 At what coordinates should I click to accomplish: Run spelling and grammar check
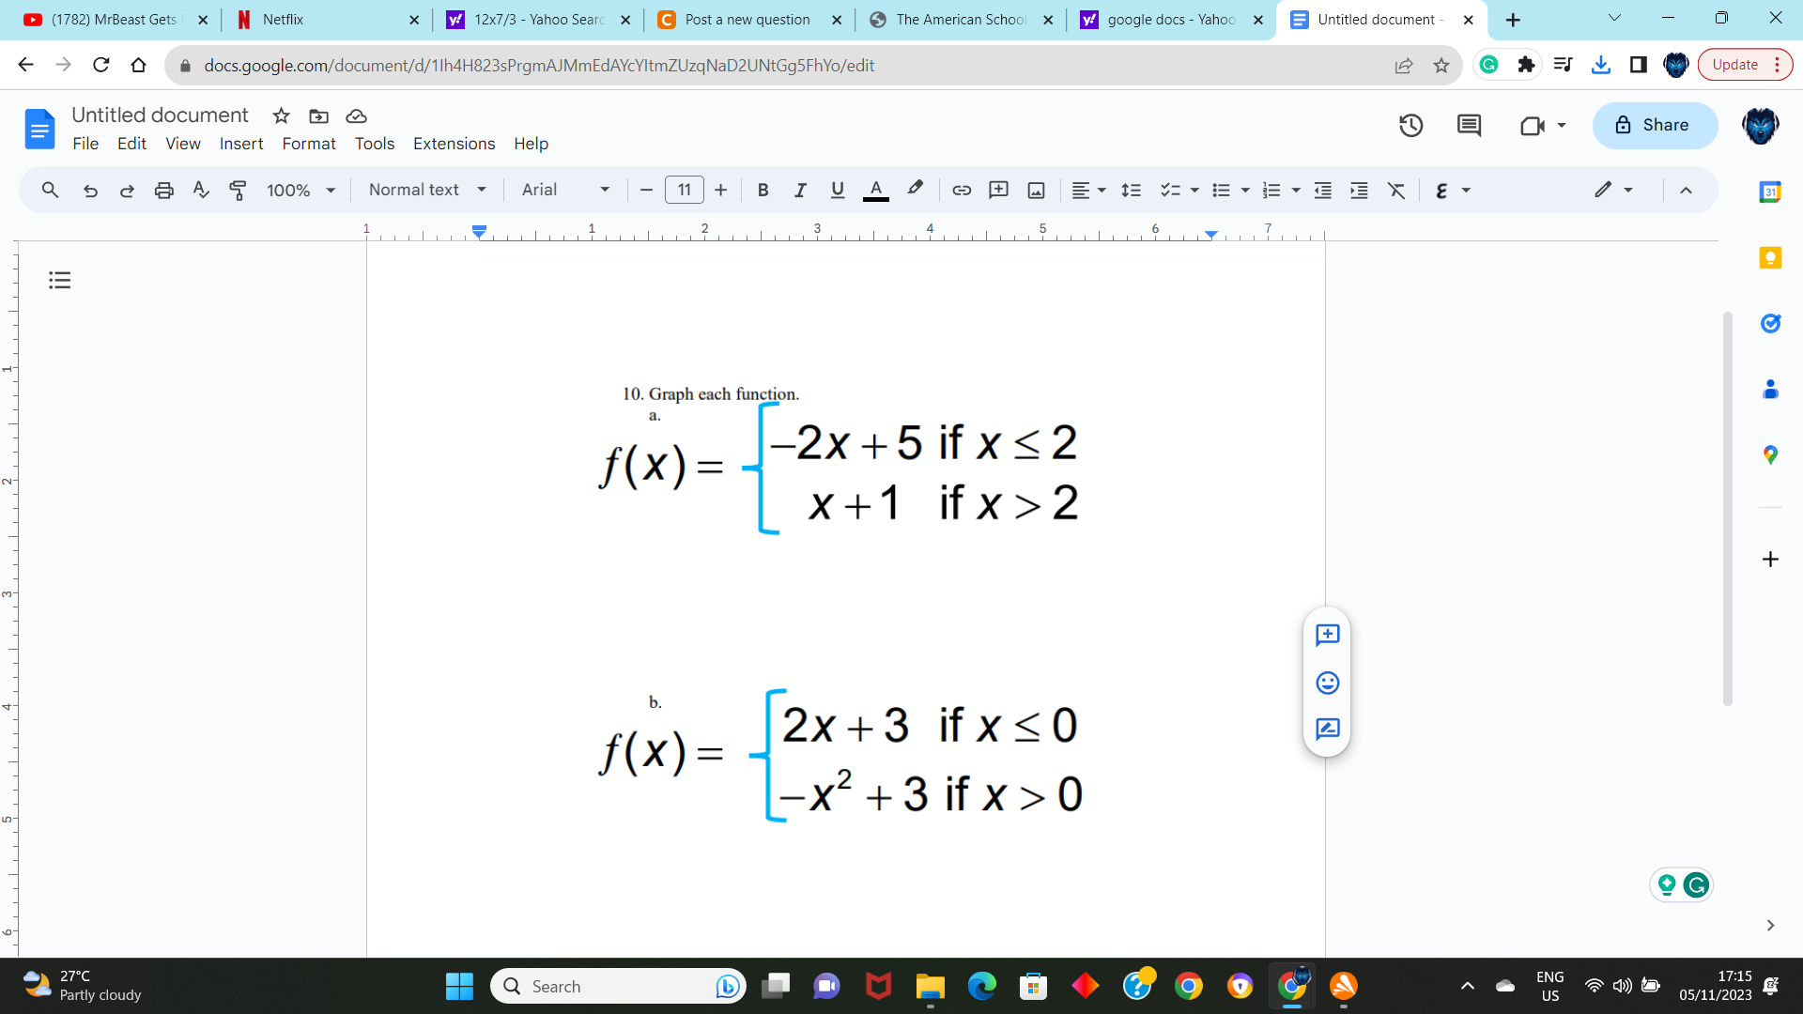click(x=201, y=191)
